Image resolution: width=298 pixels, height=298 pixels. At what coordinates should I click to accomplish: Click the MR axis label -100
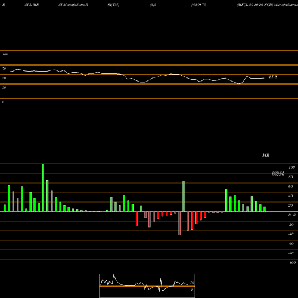pos(292,263)
